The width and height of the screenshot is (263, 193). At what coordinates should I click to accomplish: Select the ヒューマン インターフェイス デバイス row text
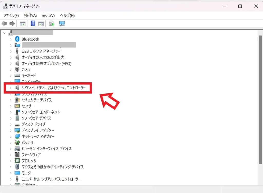[46, 149]
